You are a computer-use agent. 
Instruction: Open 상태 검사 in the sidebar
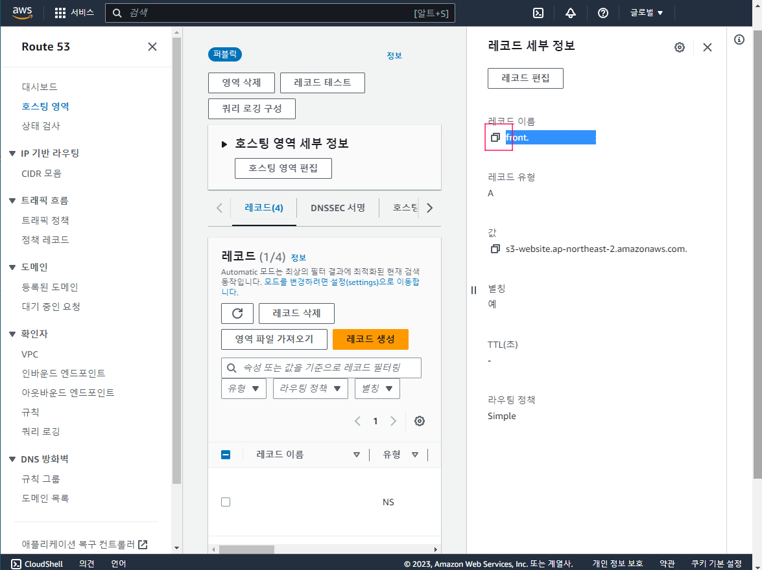pos(41,126)
